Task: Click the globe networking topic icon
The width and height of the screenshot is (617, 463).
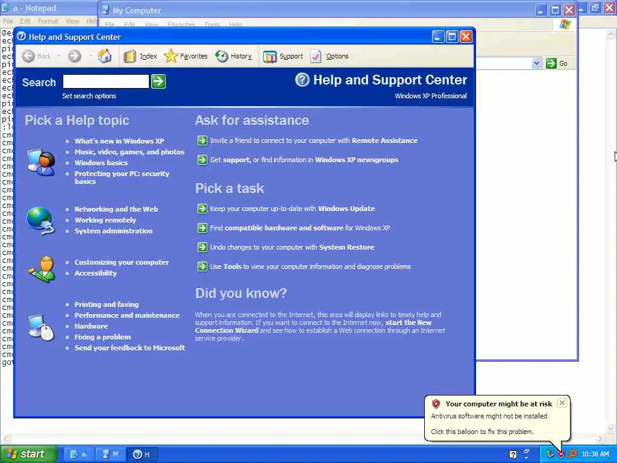Action: 40,221
